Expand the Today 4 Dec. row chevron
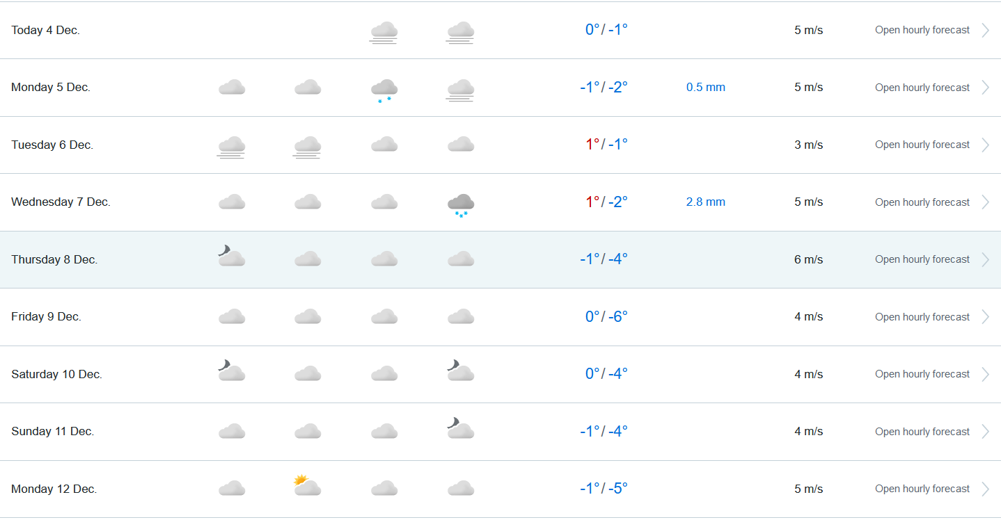 [985, 30]
